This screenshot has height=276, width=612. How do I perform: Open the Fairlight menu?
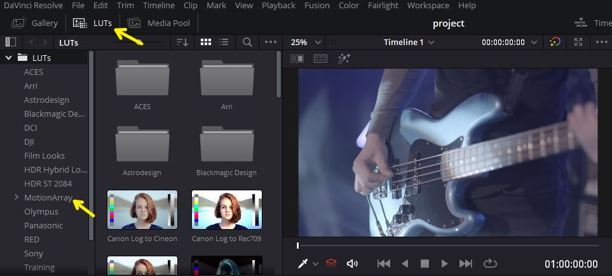[x=384, y=6]
